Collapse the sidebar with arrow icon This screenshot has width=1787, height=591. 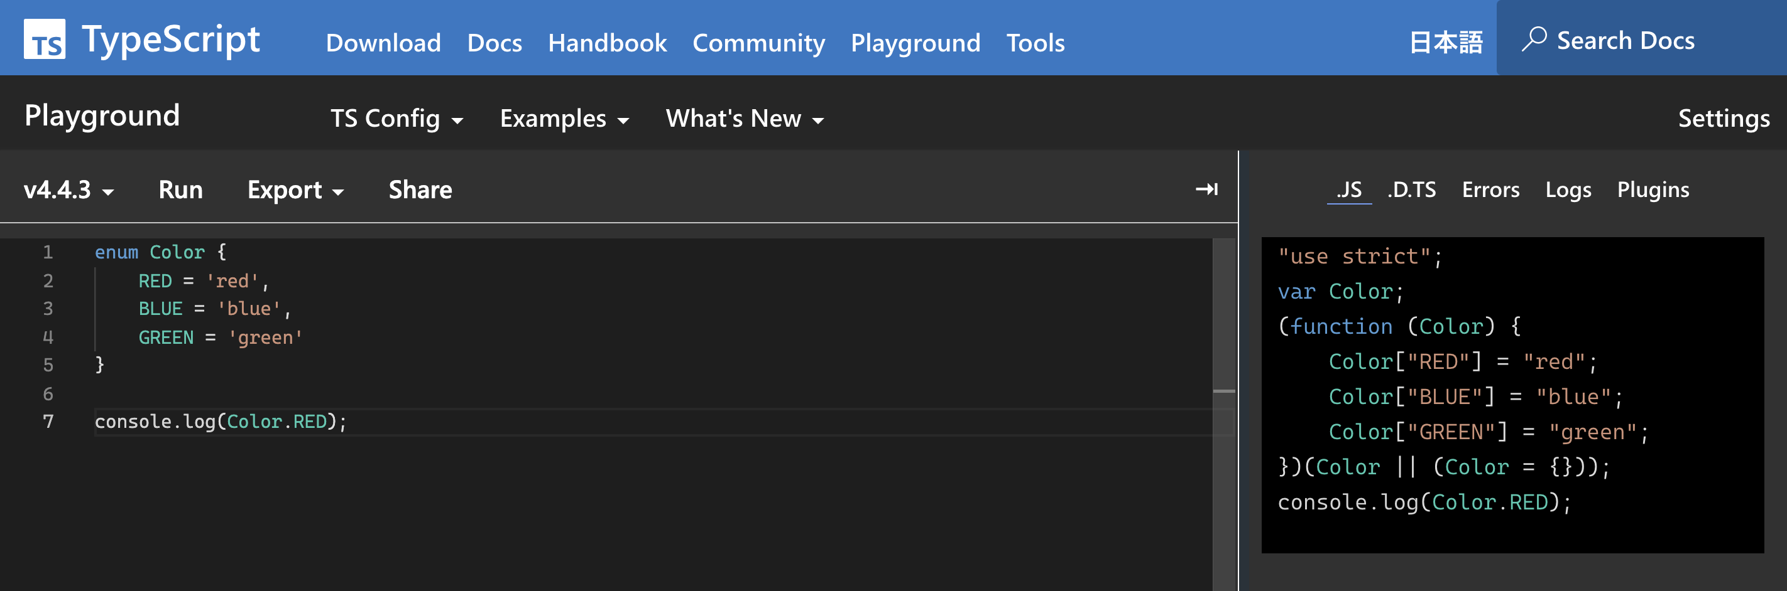(1206, 189)
